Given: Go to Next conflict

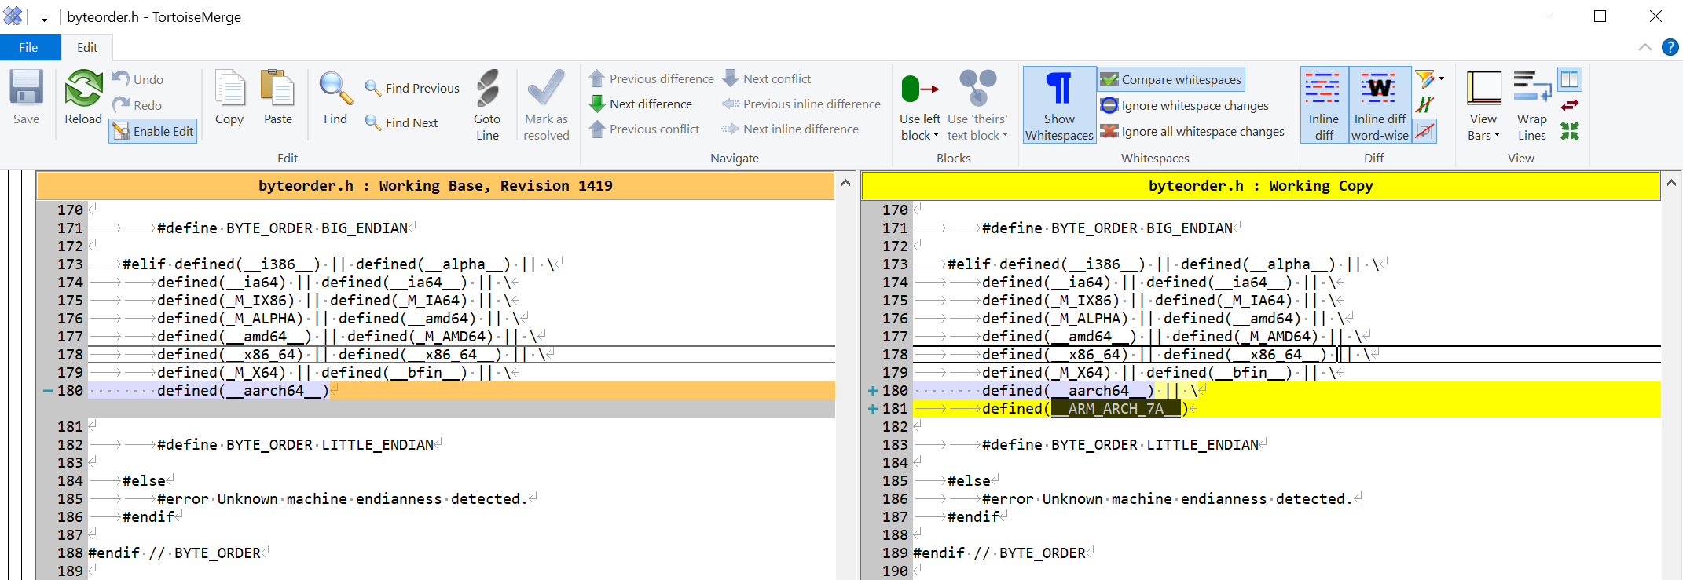Looking at the screenshot, I should click(767, 78).
